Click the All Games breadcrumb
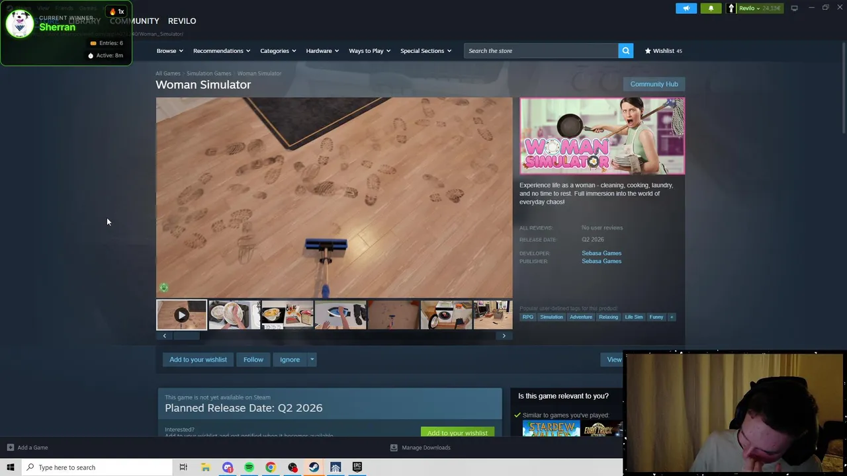 click(167, 73)
